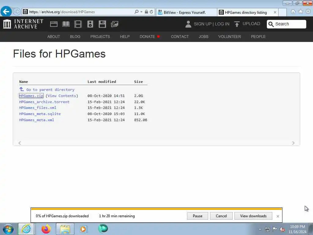Click the muted volume tray icon

tap(282, 229)
